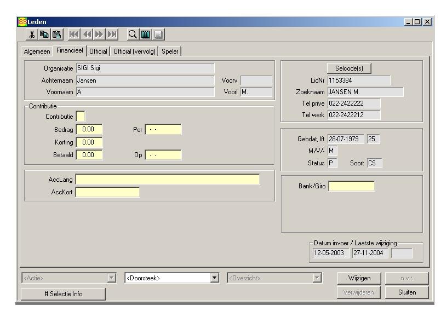Expand the Doorsteek dropdown
Viewport: 441px width, 317px height.
(215, 278)
